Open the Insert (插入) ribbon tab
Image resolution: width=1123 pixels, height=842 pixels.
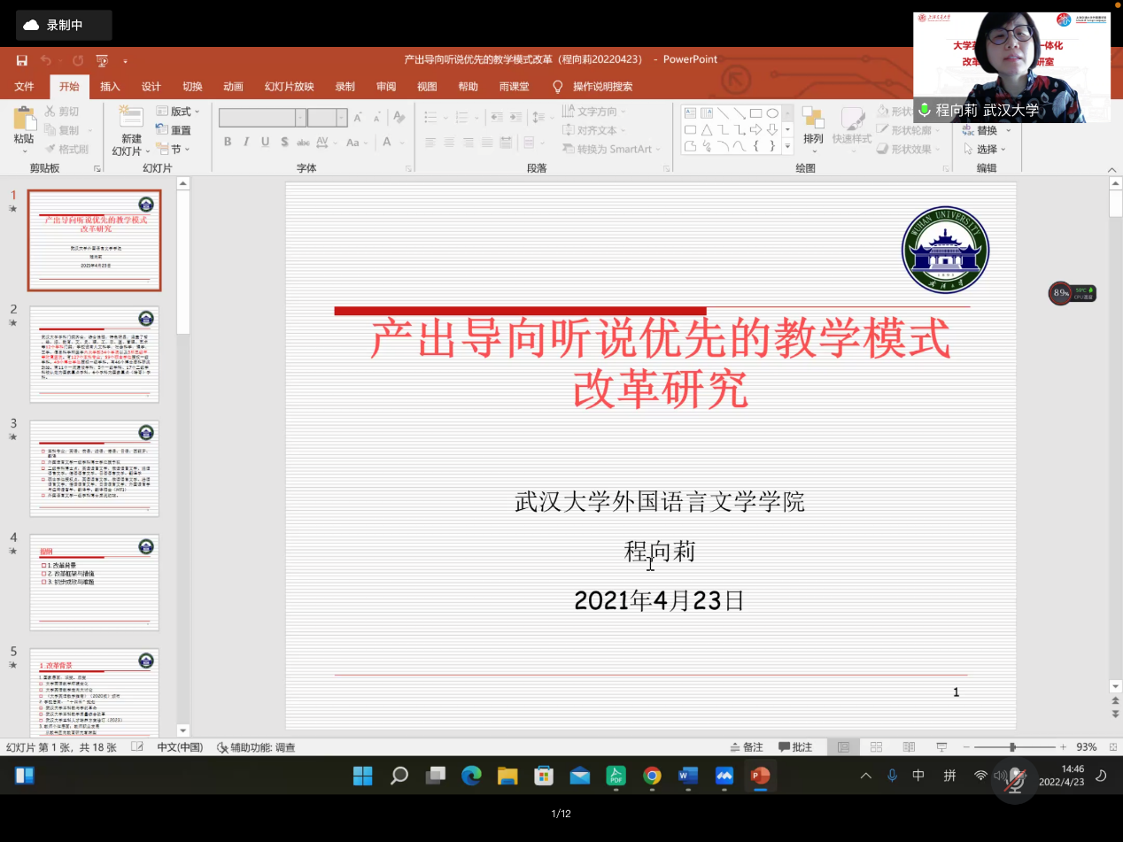pos(110,87)
